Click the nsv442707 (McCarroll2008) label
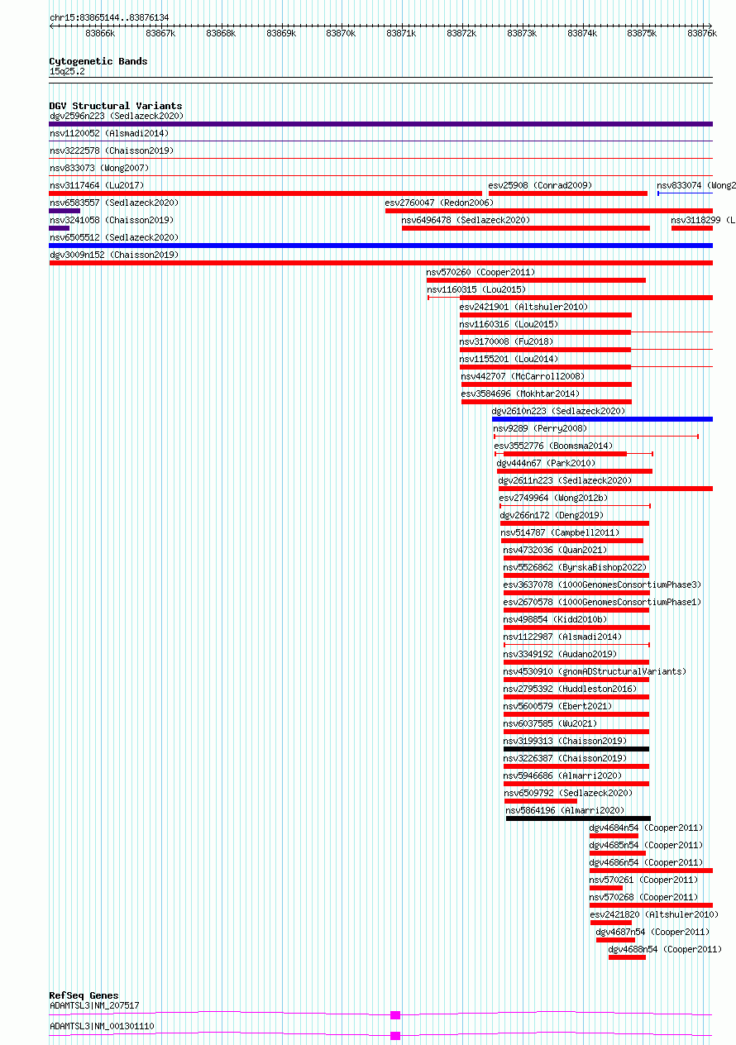Image resolution: width=736 pixels, height=1045 pixels. point(523,377)
